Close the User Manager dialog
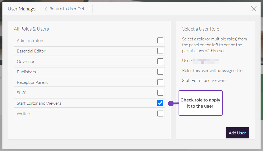Viewport: 263px width, 151px height. (254, 9)
